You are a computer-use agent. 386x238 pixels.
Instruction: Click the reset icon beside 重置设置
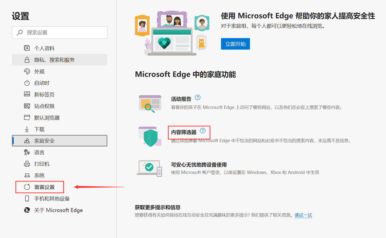[x=27, y=187]
